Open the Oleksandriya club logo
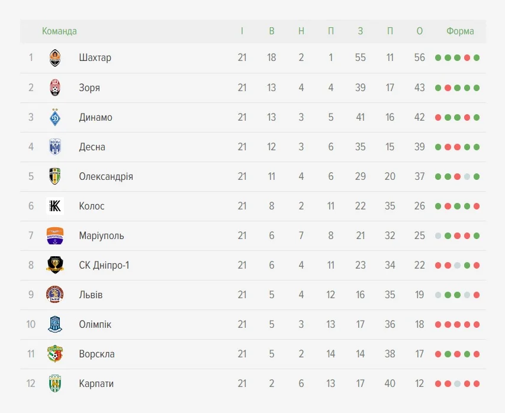Screen dimensions: 505x413 point(55,176)
